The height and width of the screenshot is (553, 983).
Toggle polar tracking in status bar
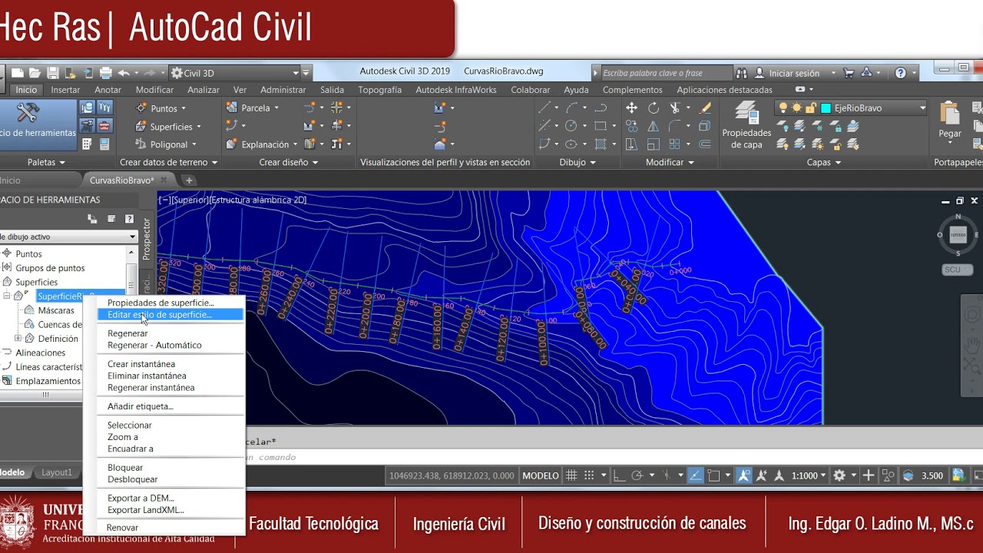point(637,475)
